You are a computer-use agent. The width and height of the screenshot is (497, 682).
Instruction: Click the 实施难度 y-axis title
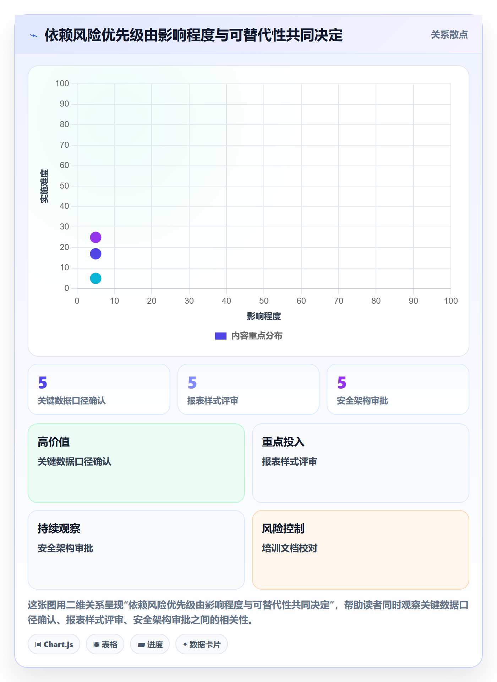tap(44, 186)
